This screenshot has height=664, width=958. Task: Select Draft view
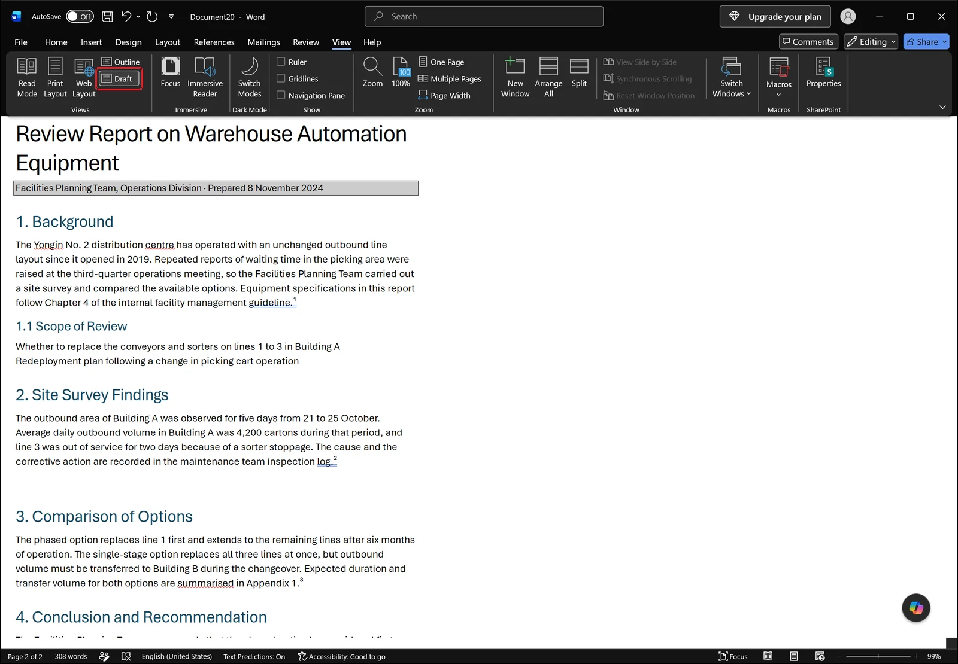[120, 78]
